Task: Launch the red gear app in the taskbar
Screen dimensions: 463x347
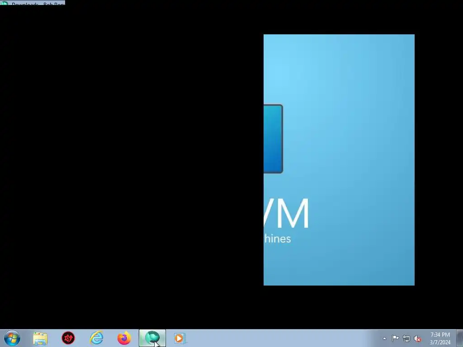Action: coord(68,338)
